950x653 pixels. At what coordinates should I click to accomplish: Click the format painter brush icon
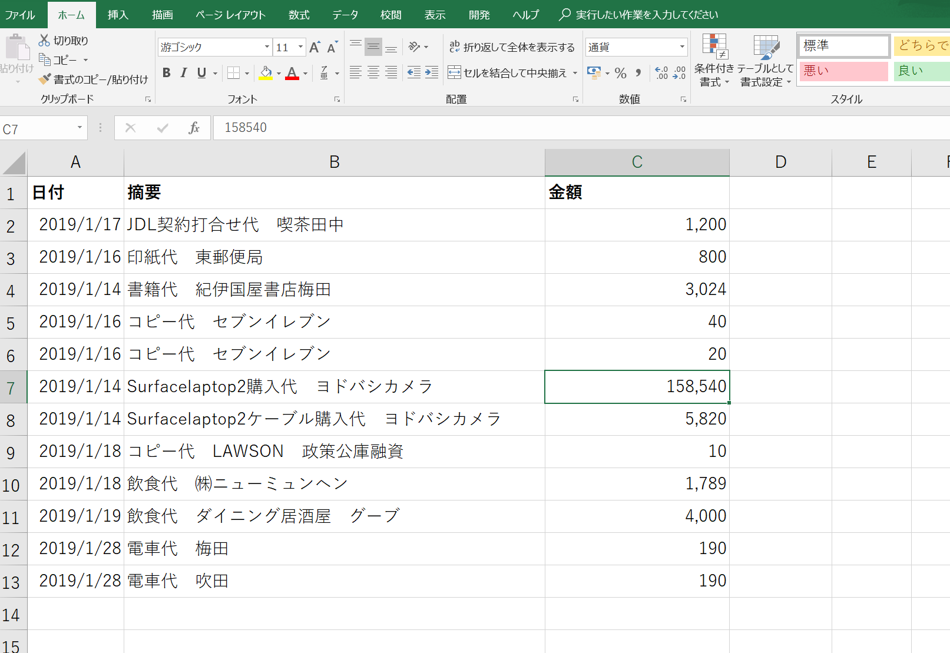coord(45,79)
